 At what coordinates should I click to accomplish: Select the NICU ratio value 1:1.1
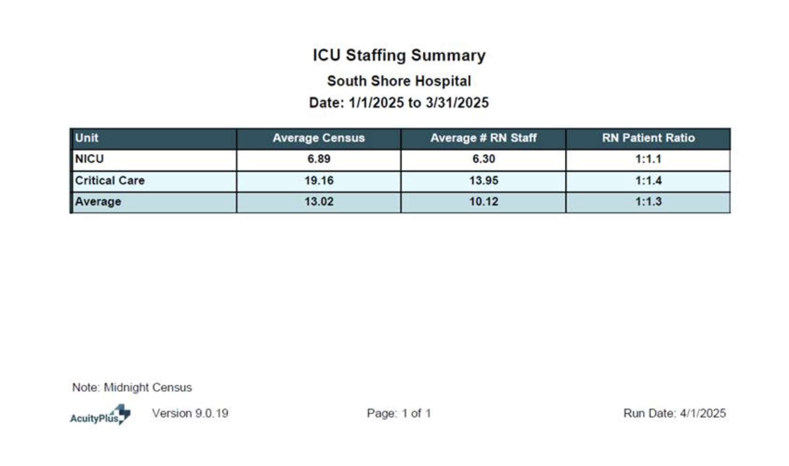pyautogui.click(x=648, y=159)
